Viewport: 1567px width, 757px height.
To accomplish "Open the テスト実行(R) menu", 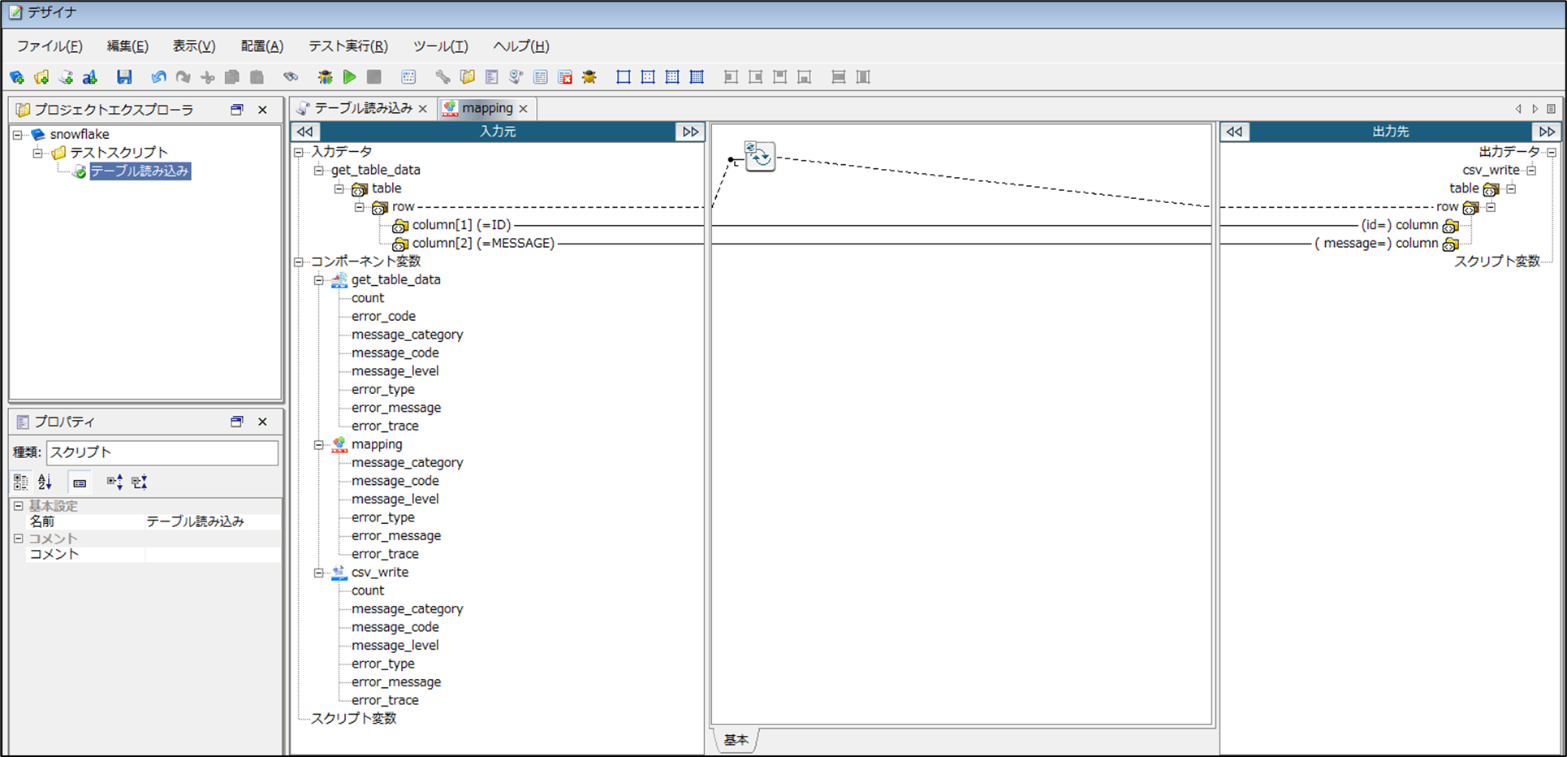I will click(x=348, y=46).
